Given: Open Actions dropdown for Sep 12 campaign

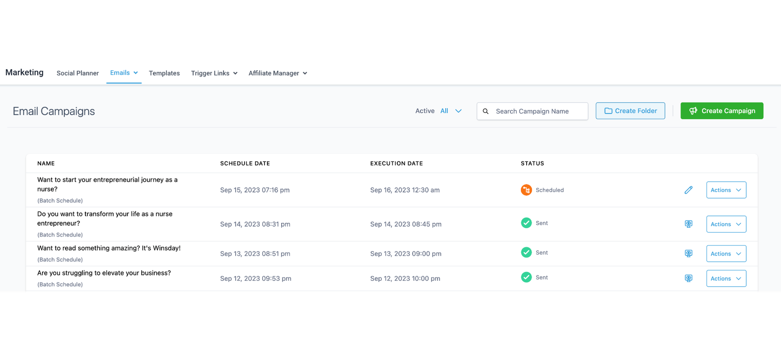Looking at the screenshot, I should pos(726,278).
